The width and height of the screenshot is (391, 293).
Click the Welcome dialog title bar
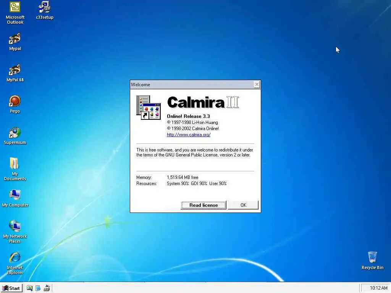coord(192,84)
